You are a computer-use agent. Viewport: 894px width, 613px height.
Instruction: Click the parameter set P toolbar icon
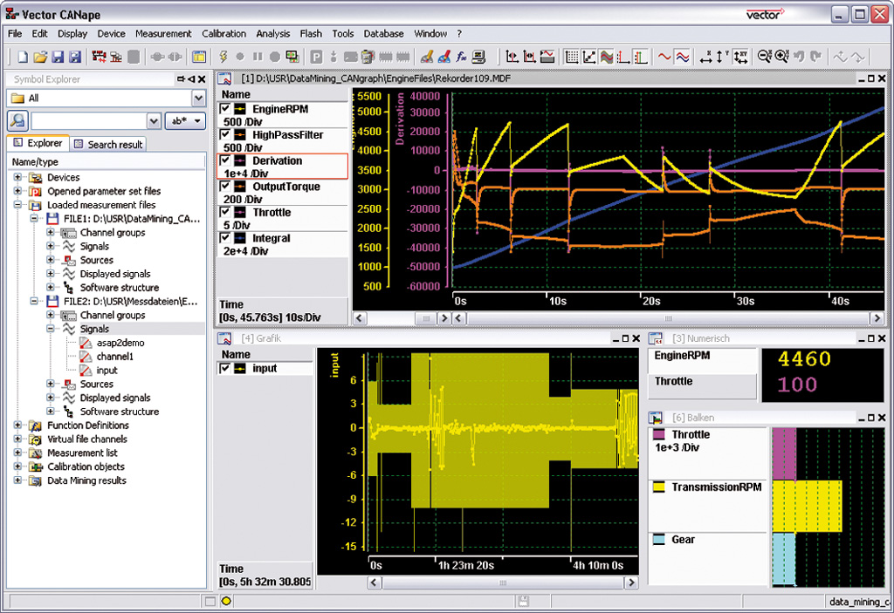tap(317, 56)
